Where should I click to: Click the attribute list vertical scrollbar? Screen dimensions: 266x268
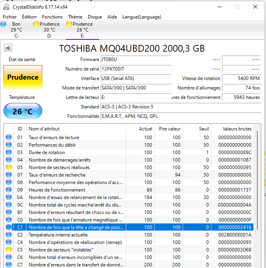[257, 181]
